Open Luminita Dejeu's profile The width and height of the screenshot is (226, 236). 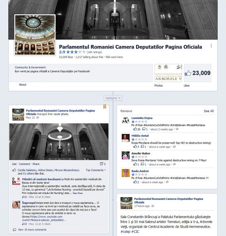142,118
